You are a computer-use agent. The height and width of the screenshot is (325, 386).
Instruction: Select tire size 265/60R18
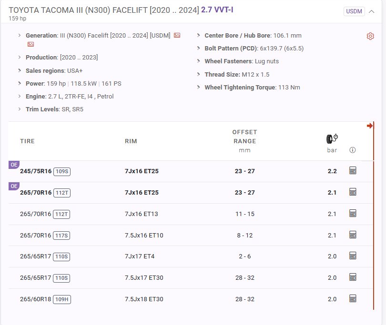click(x=35, y=299)
